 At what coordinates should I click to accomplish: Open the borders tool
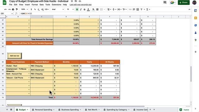pos(97,9)
